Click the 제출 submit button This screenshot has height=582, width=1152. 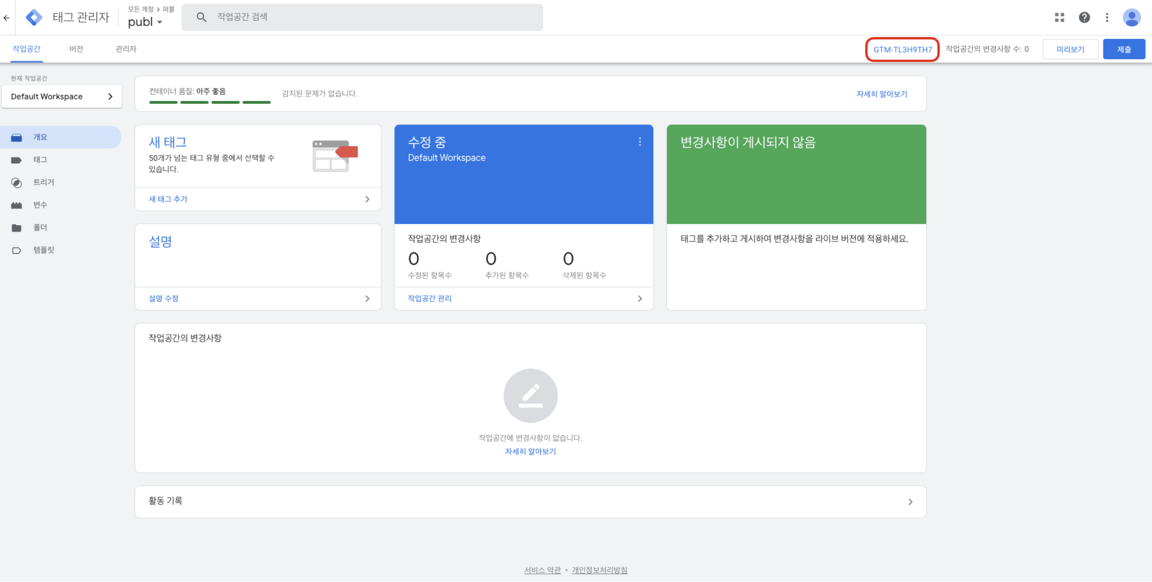tap(1124, 50)
